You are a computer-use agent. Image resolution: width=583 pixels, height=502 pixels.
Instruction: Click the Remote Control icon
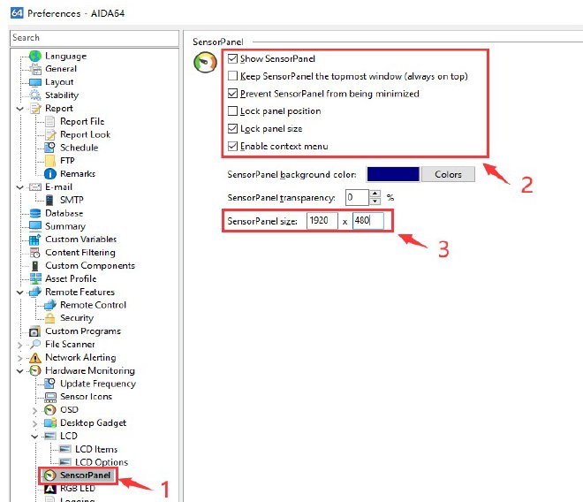pyautogui.click(x=49, y=305)
